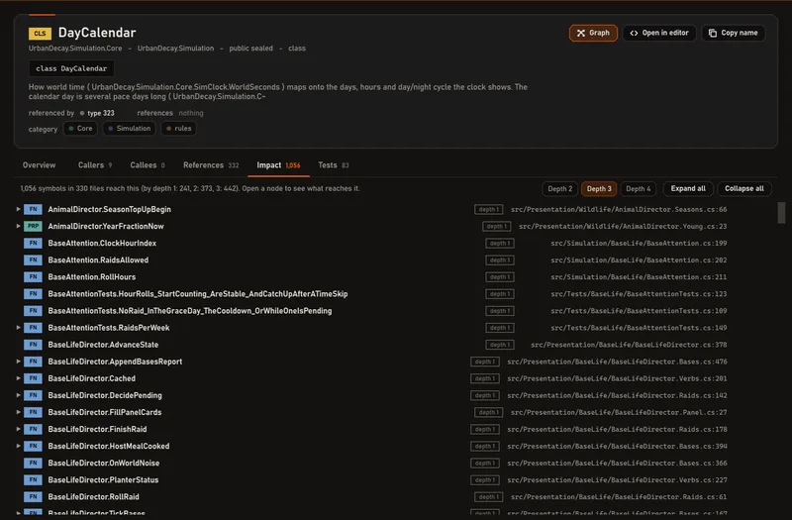
Task: Click FN icon of BaseLifeDirector.Cached
Action: 33,378
